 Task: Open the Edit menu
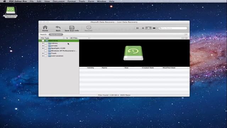point(39,1)
